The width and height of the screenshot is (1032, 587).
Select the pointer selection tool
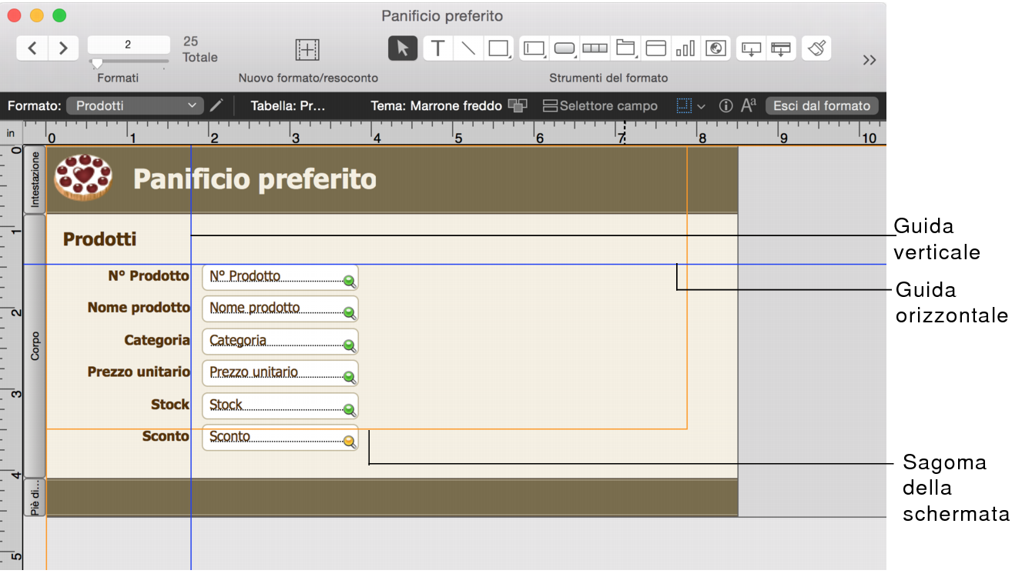coord(403,48)
